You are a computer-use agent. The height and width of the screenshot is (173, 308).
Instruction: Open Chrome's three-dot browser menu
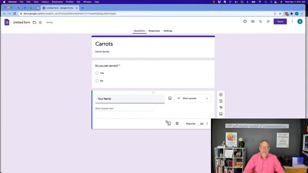coord(302,13)
